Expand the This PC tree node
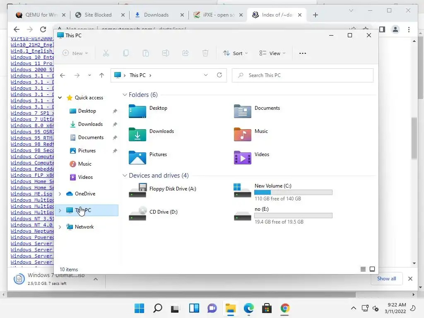This screenshot has width=424, height=318. pyautogui.click(x=60, y=210)
